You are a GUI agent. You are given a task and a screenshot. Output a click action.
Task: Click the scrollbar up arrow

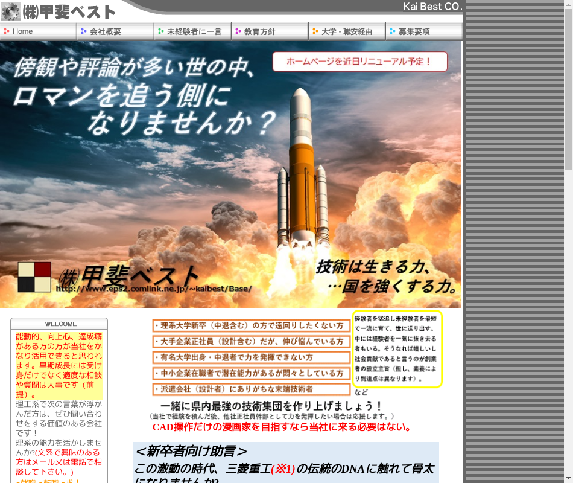(568, 4)
